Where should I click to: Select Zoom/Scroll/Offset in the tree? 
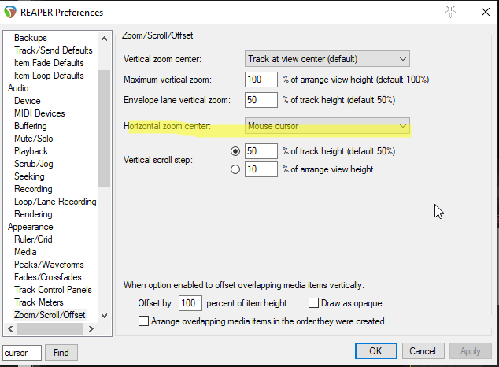click(50, 315)
